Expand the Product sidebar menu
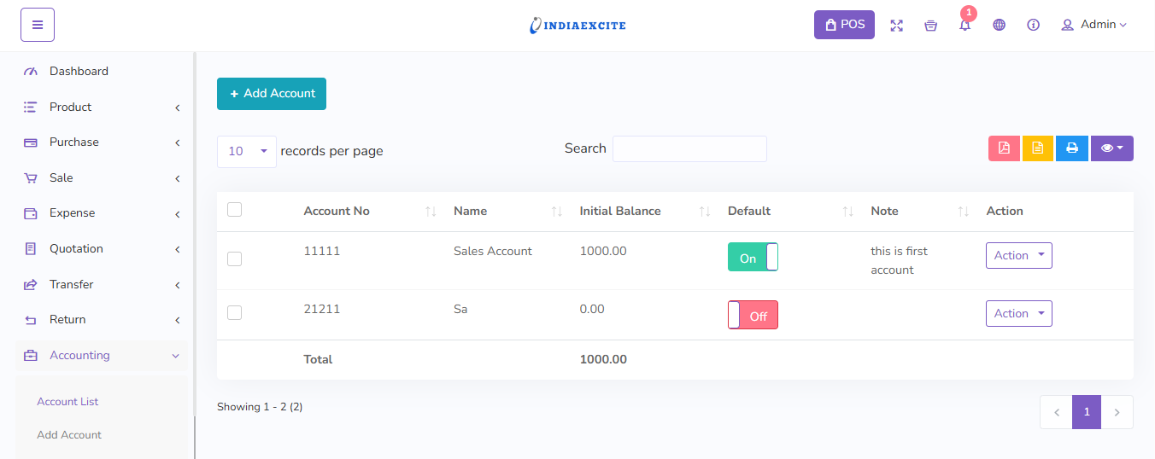This screenshot has width=1155, height=459. [101, 107]
